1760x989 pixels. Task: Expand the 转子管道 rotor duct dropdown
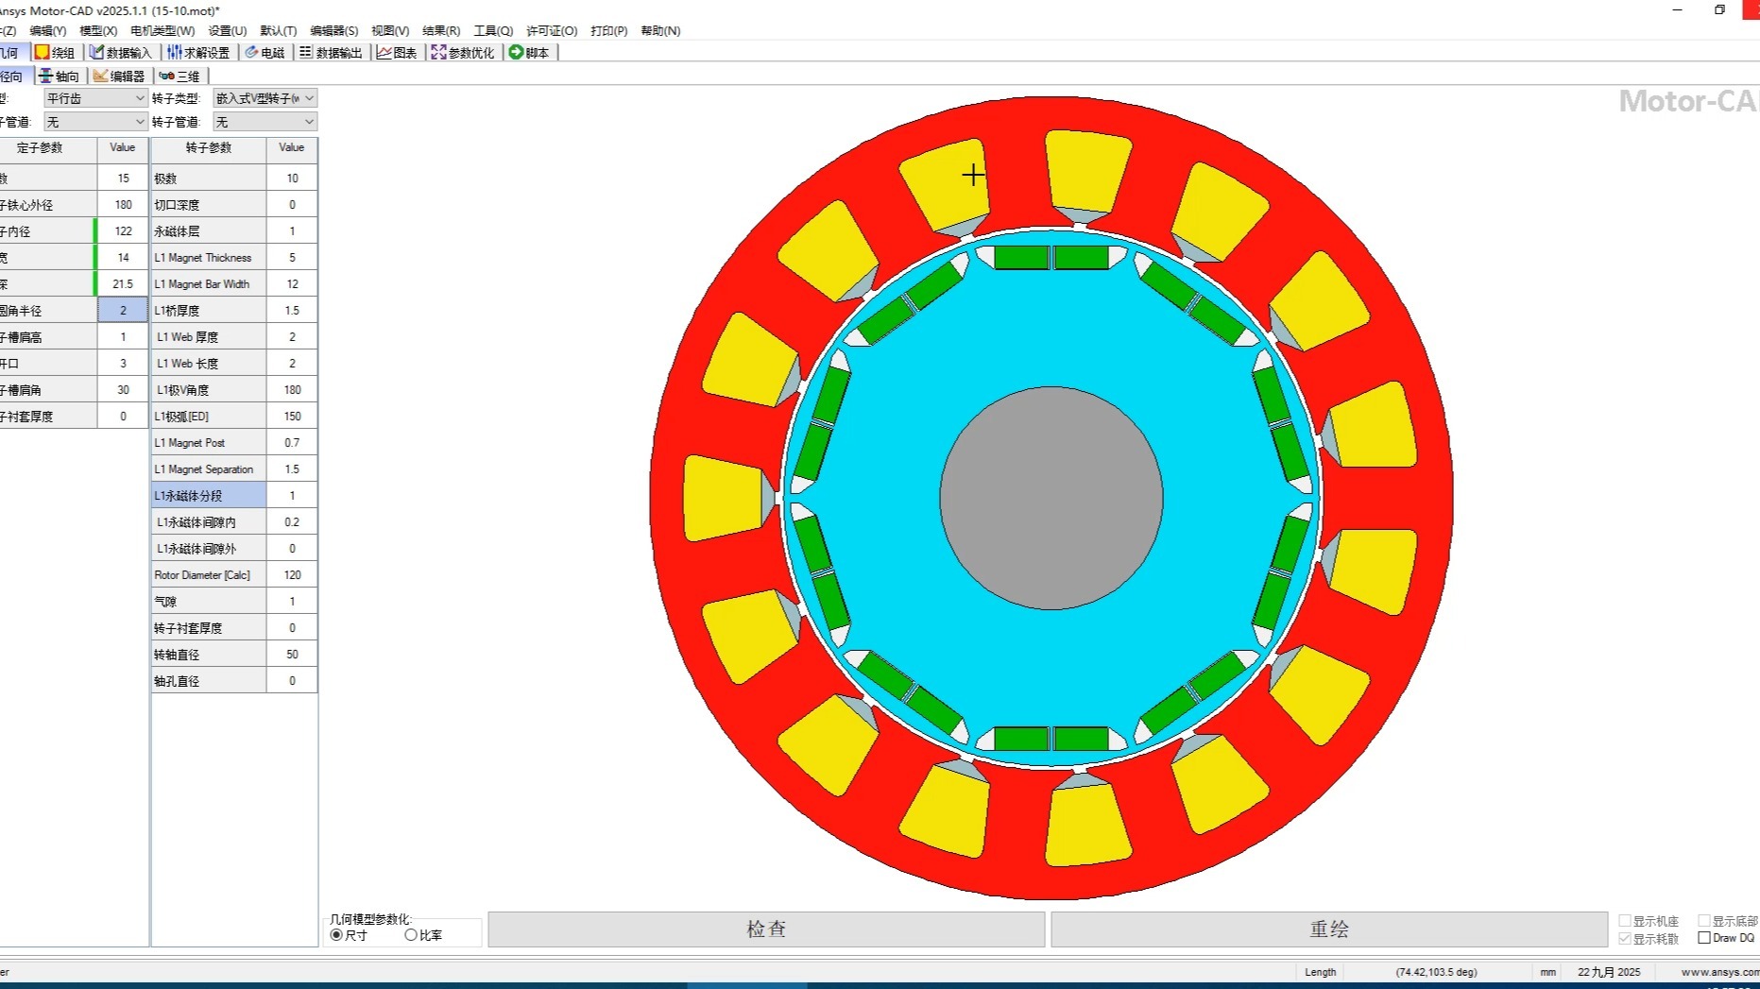click(x=309, y=122)
